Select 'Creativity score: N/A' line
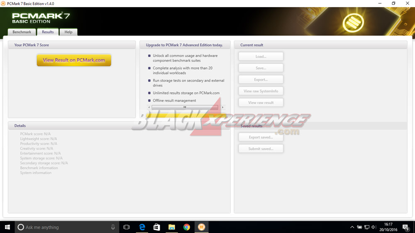The height and width of the screenshot is (233, 415). [37, 148]
